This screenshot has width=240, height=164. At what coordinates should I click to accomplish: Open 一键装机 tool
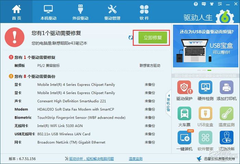click(x=184, y=141)
